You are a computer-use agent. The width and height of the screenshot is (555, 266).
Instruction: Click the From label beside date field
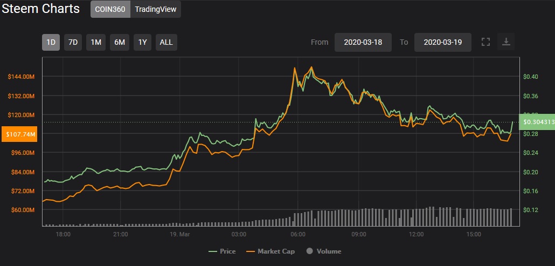pyautogui.click(x=320, y=42)
